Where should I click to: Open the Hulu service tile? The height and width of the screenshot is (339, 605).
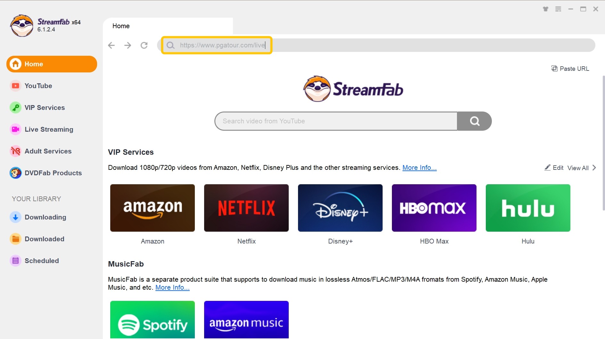(528, 208)
